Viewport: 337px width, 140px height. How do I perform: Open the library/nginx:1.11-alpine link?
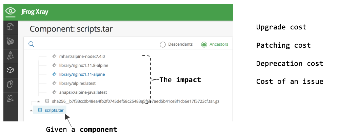82,74
